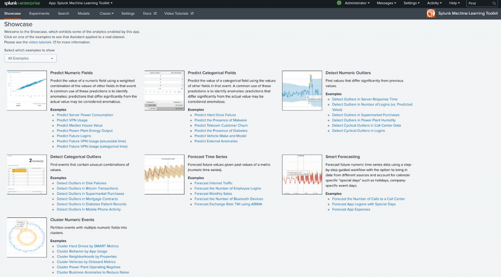This screenshot has height=277, width=501.
Task: Open Predict the Presence of Diabetes example
Action: 221,130
